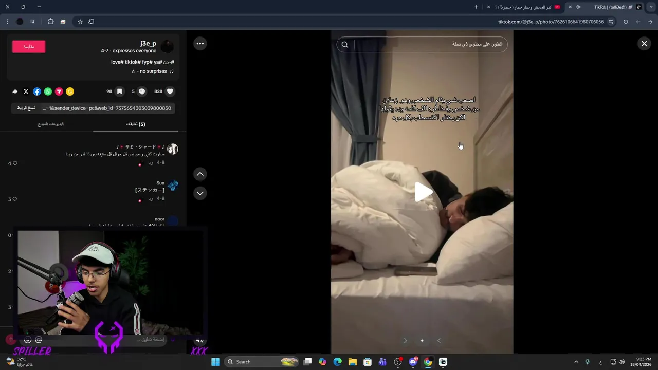658x370 pixels.
Task: Open the first commenter's avatar
Action: click(173, 149)
